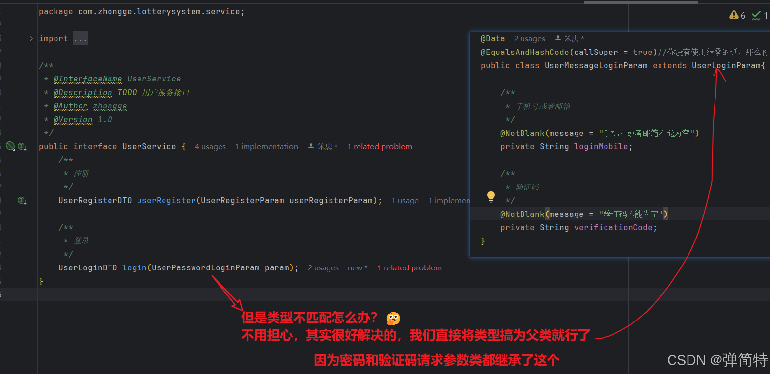Click the yellow light bulb quick-fix icon
The height and width of the screenshot is (374, 770).
point(491,197)
